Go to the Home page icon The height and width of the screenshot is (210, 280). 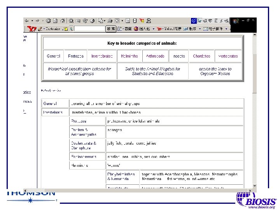click(x=62, y=21)
